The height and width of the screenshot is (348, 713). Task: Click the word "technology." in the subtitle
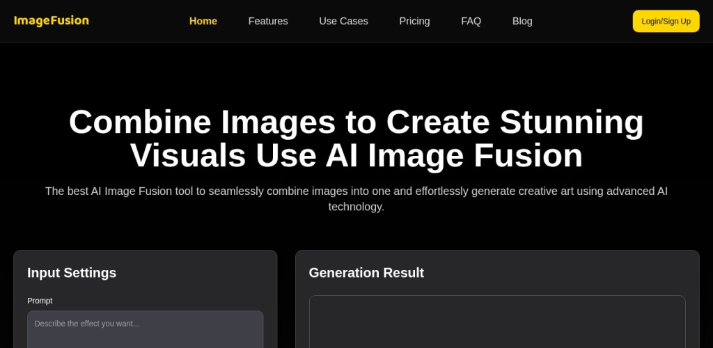[x=356, y=207]
